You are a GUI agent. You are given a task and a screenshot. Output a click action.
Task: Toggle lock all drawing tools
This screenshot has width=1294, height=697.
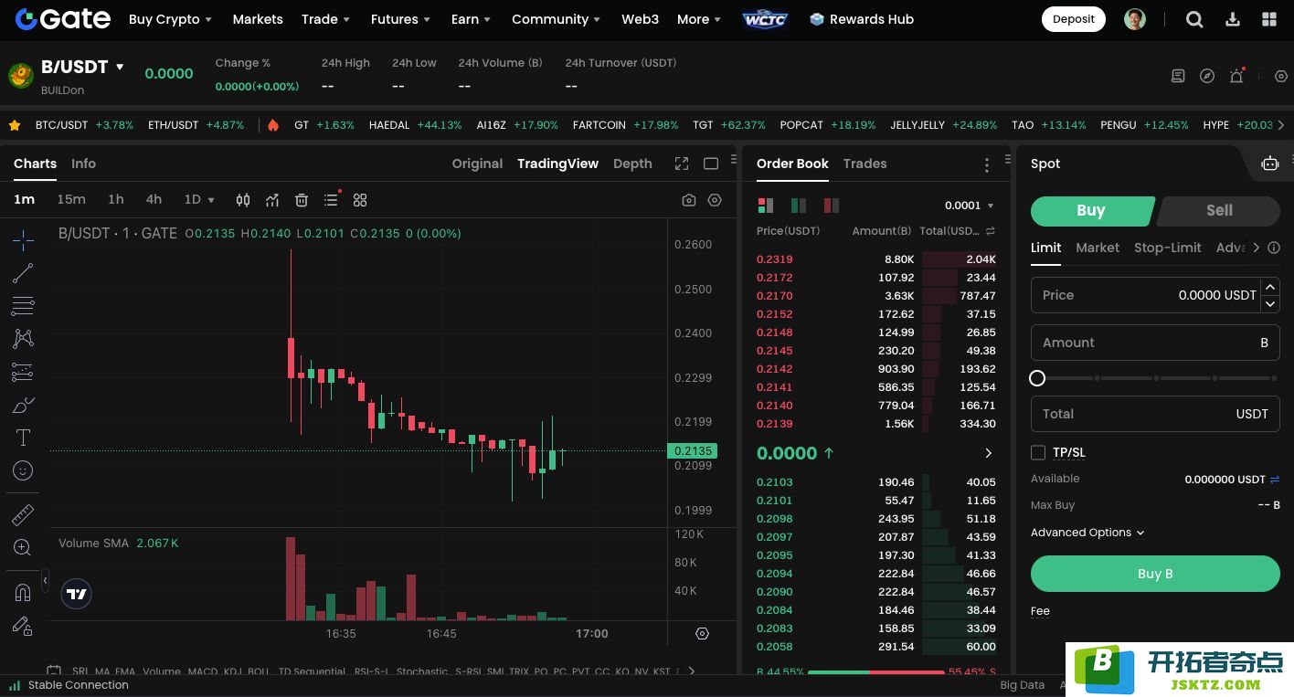[x=23, y=626]
